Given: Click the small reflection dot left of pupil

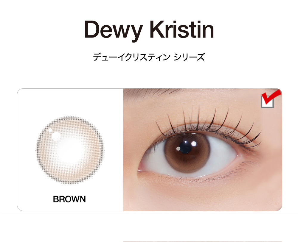Looking at the screenshot, I should point(178,149).
